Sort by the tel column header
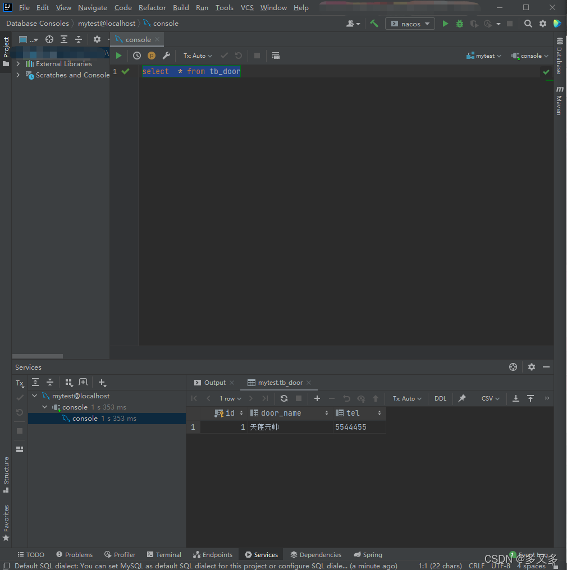Screen dimensions: 567x570 (359, 413)
